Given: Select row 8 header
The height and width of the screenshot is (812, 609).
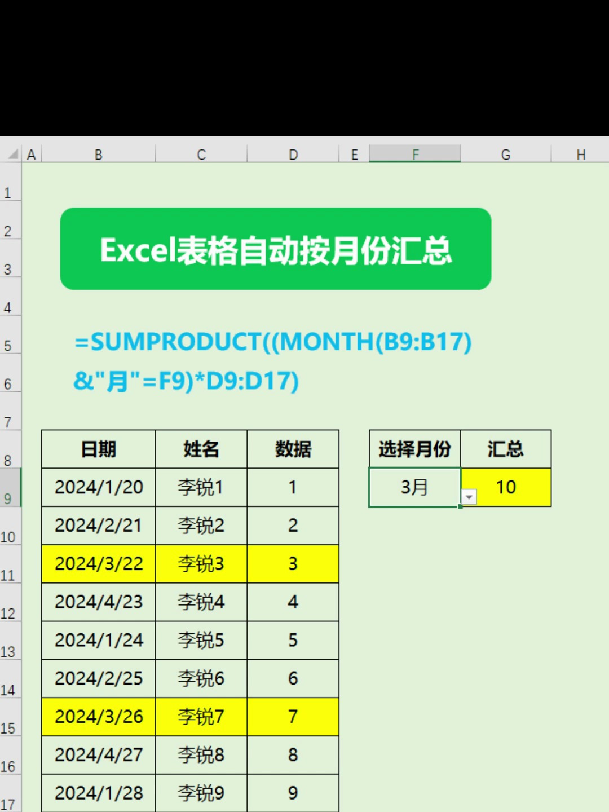Looking at the screenshot, I should pyautogui.click(x=10, y=449).
